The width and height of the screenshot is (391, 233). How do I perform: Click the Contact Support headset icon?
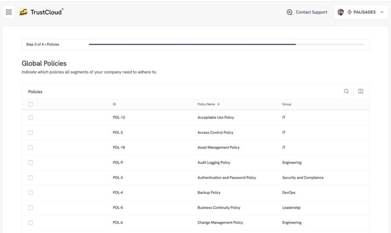click(x=289, y=12)
